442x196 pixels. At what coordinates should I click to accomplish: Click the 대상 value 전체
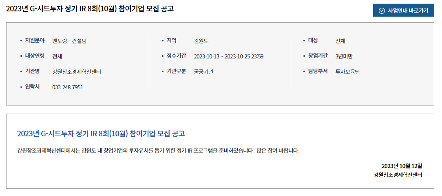pos(340,41)
